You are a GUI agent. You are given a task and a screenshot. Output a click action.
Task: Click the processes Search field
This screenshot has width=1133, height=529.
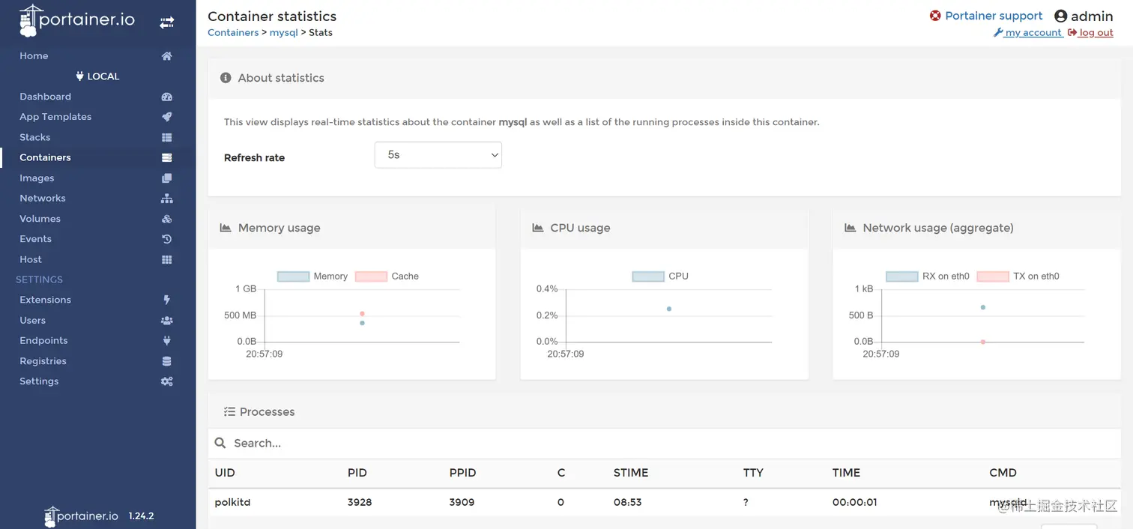click(x=659, y=444)
